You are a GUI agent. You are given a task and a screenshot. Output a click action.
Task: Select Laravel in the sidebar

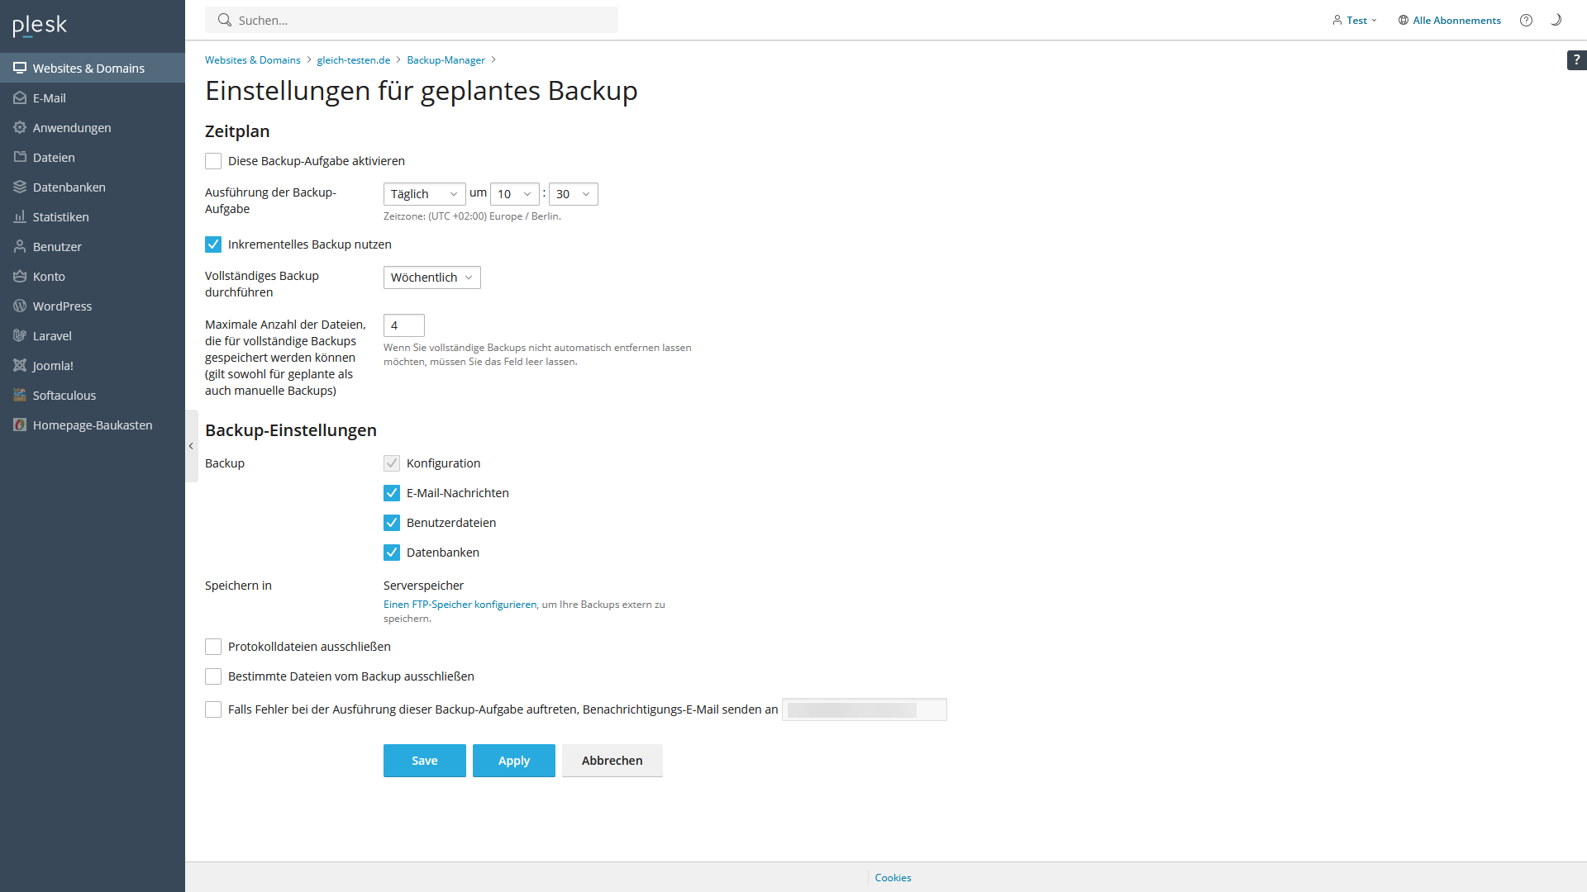[x=51, y=335]
